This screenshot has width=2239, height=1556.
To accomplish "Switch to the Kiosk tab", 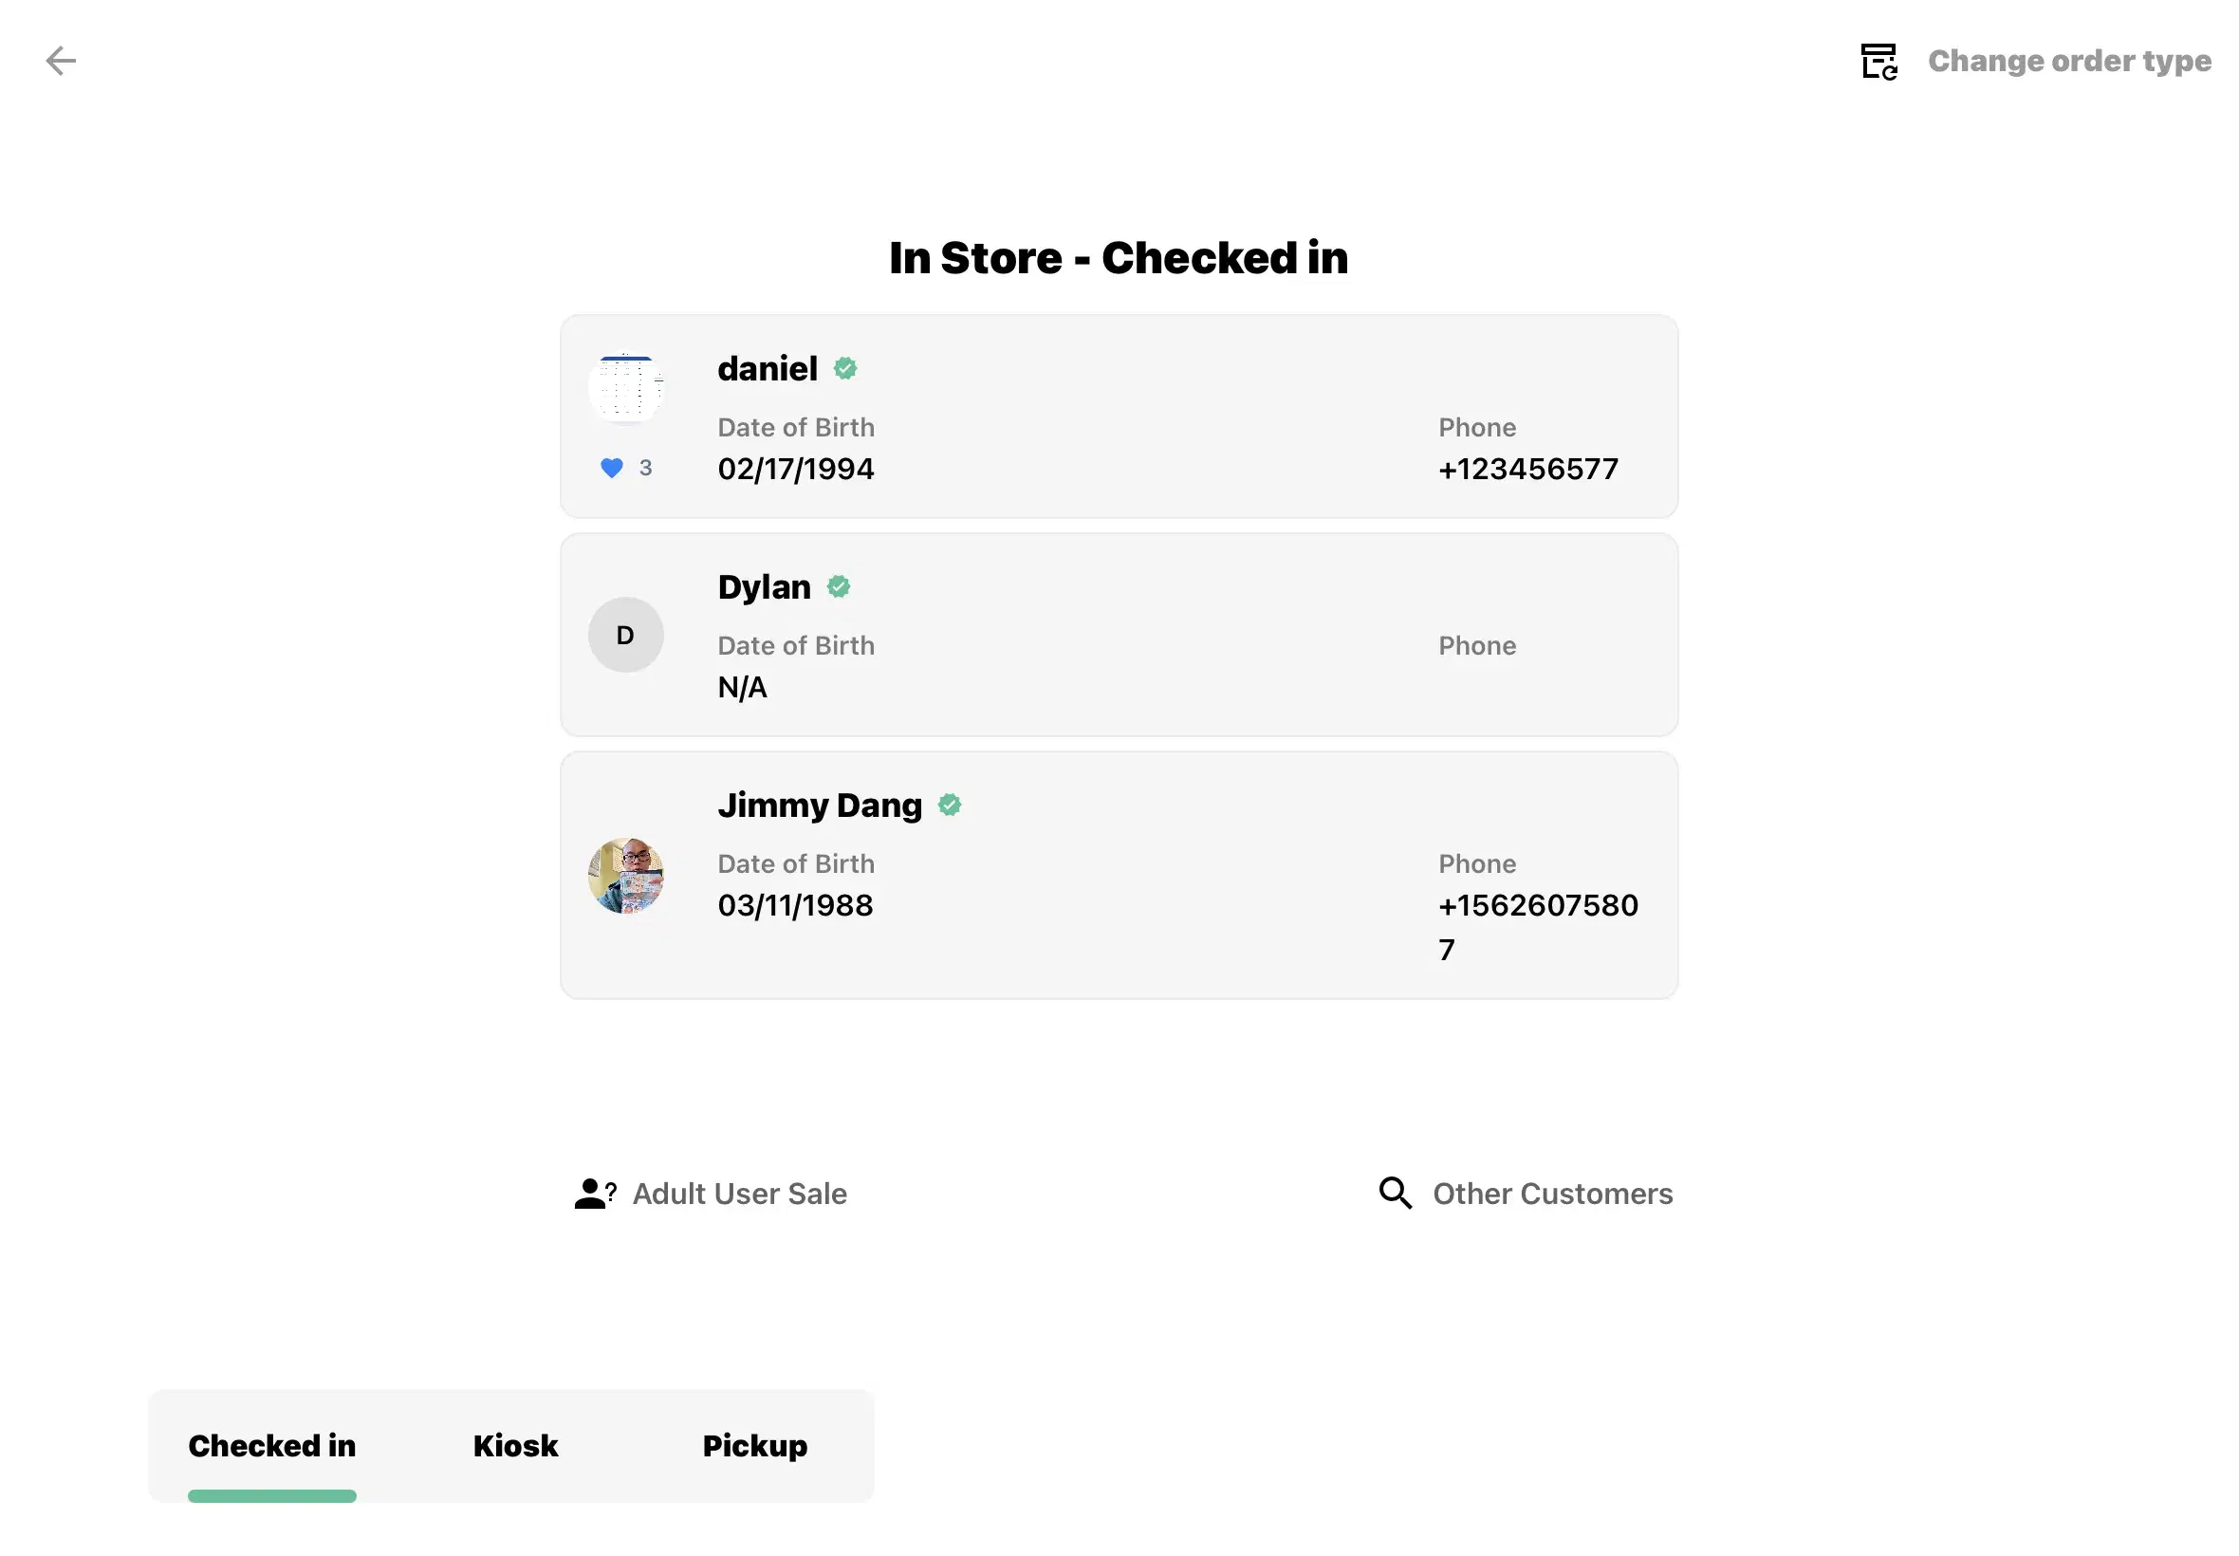I will tap(514, 1446).
